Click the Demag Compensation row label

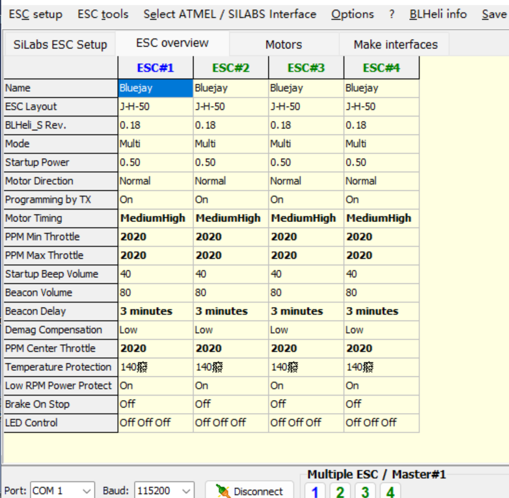point(61,330)
